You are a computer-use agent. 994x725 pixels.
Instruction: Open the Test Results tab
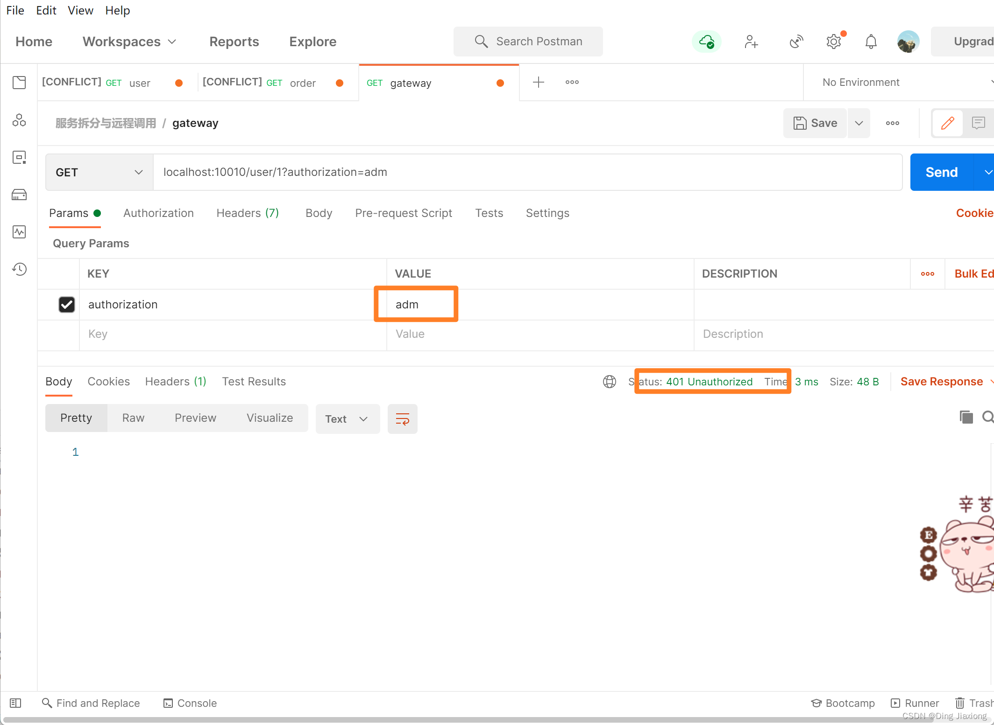254,382
